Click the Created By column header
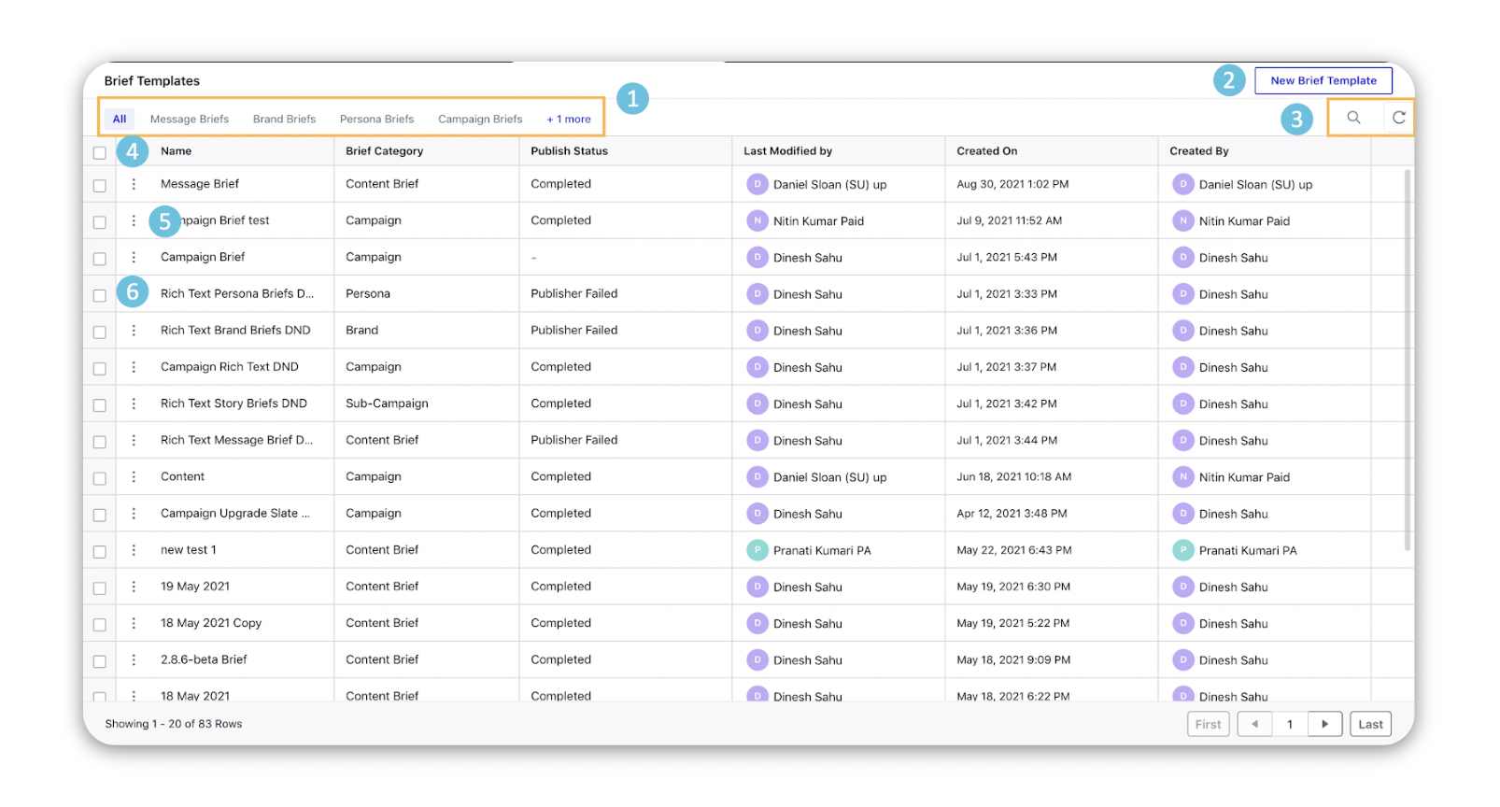Screen dimensions: 1500x807 pos(1199,150)
